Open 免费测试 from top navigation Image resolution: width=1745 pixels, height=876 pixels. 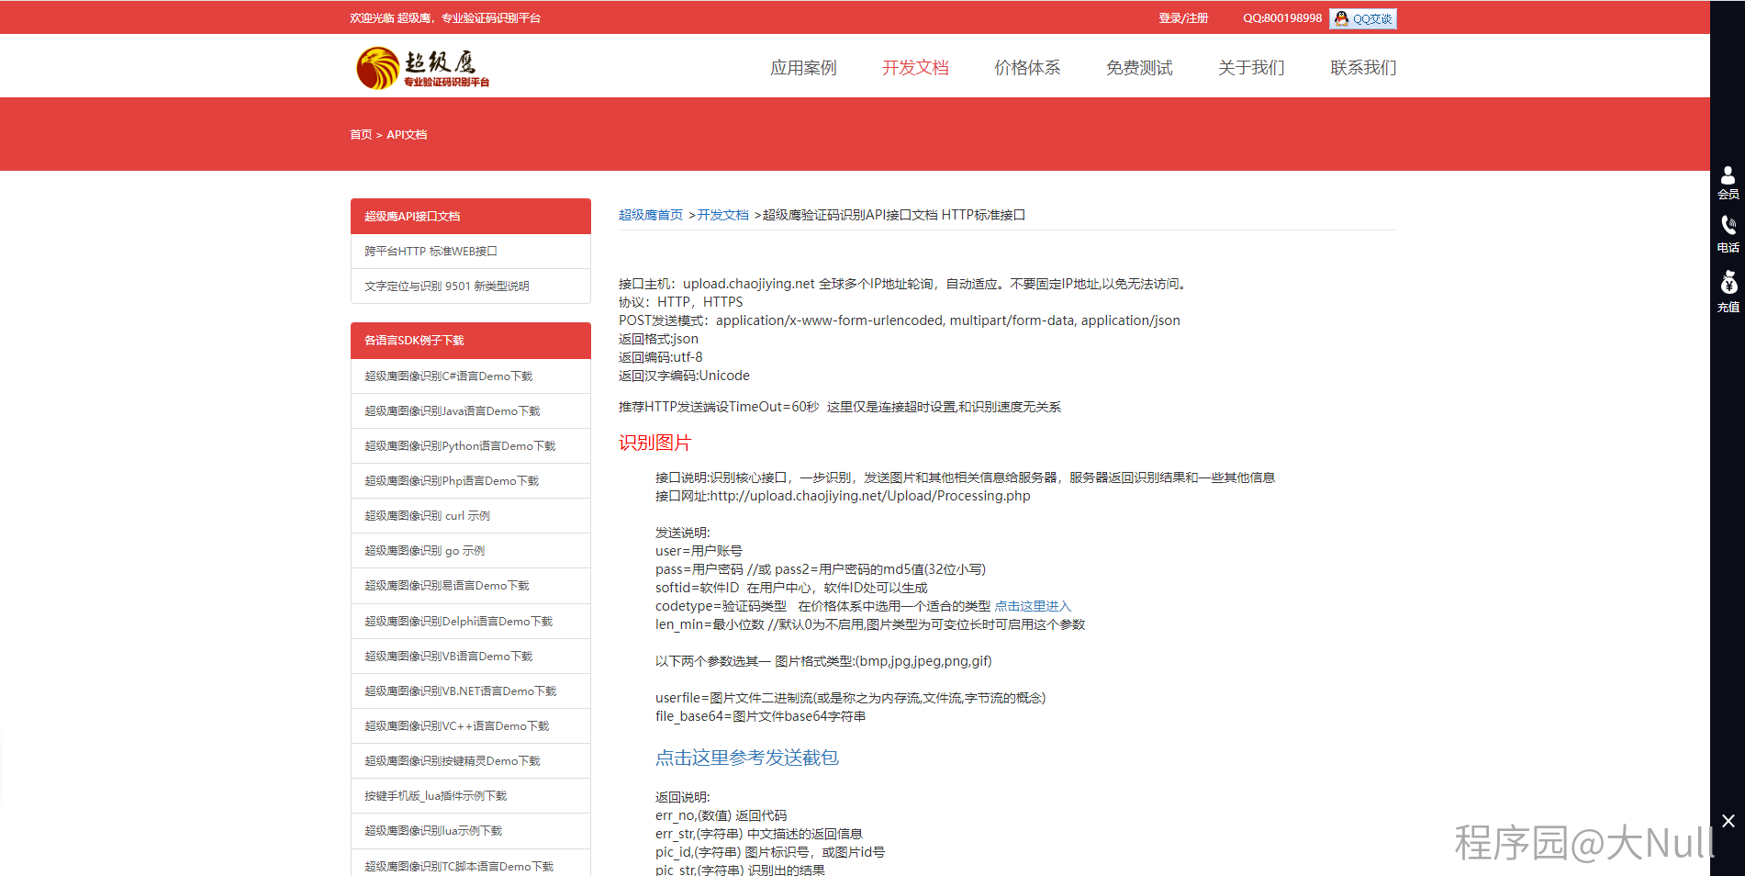[1139, 68]
